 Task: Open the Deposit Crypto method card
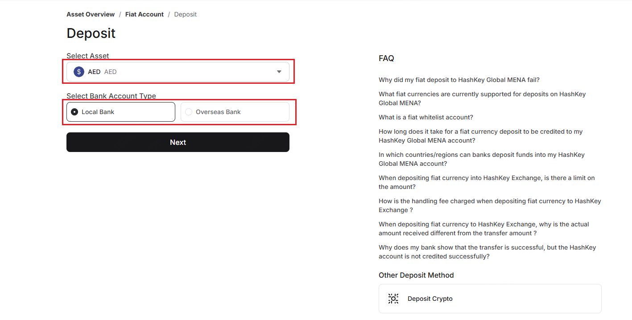pos(490,299)
